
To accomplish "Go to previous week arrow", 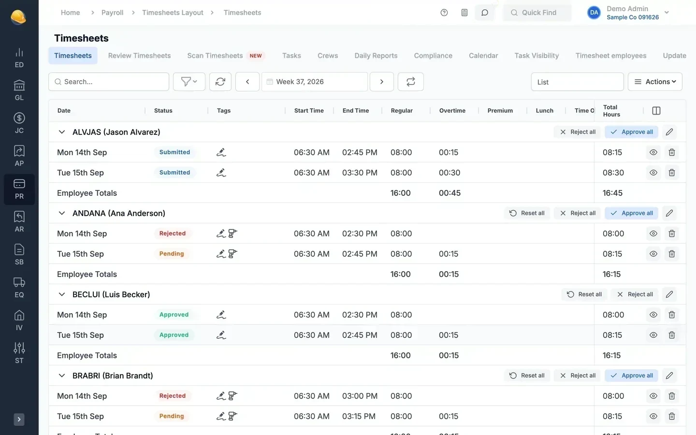I will coord(247,82).
